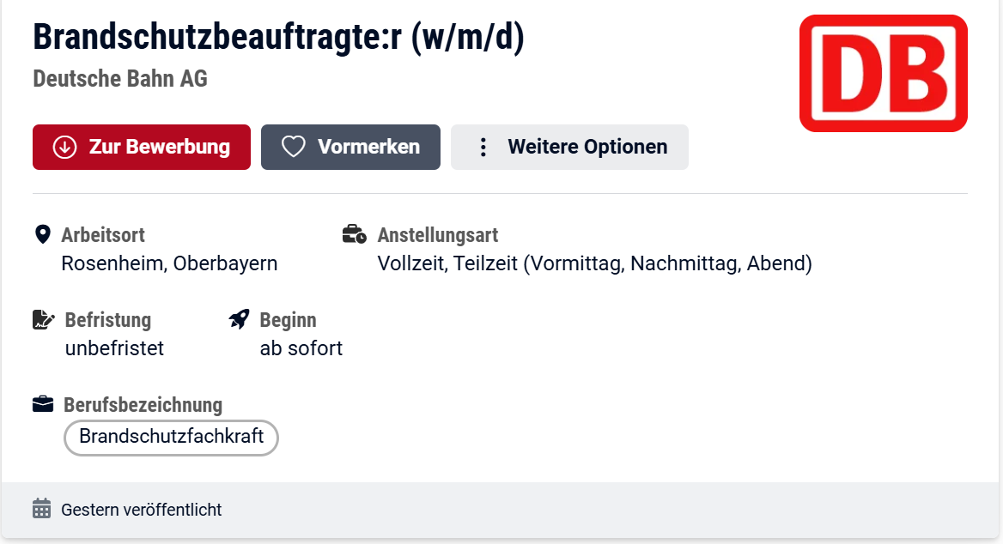Screen dimensions: 1003x544
Task: Click the contract icon beside Befristung
Action: 43,320
